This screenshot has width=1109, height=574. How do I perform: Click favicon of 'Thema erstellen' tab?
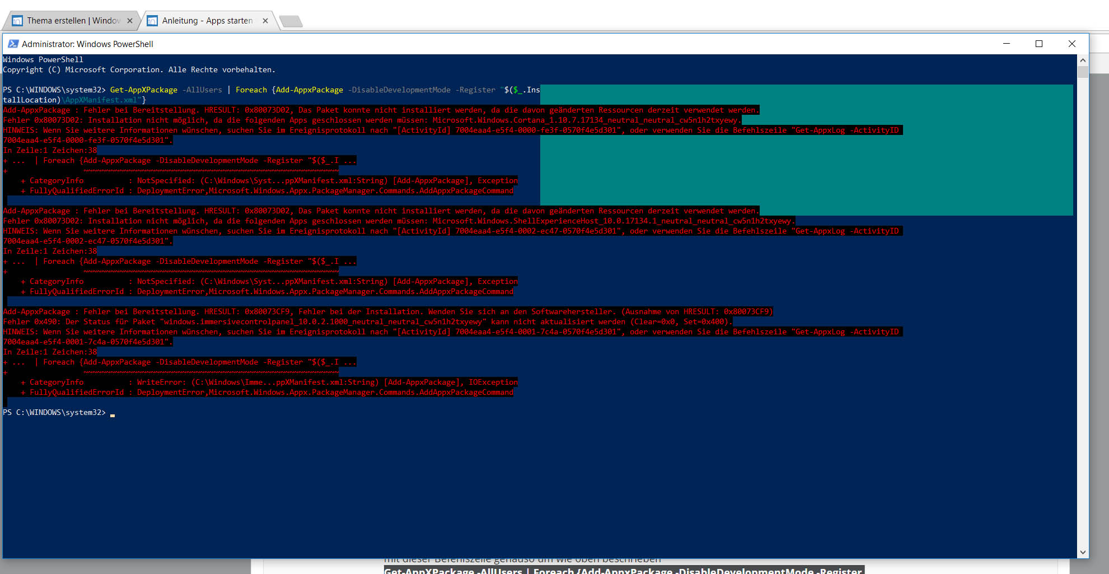pyautogui.click(x=17, y=21)
